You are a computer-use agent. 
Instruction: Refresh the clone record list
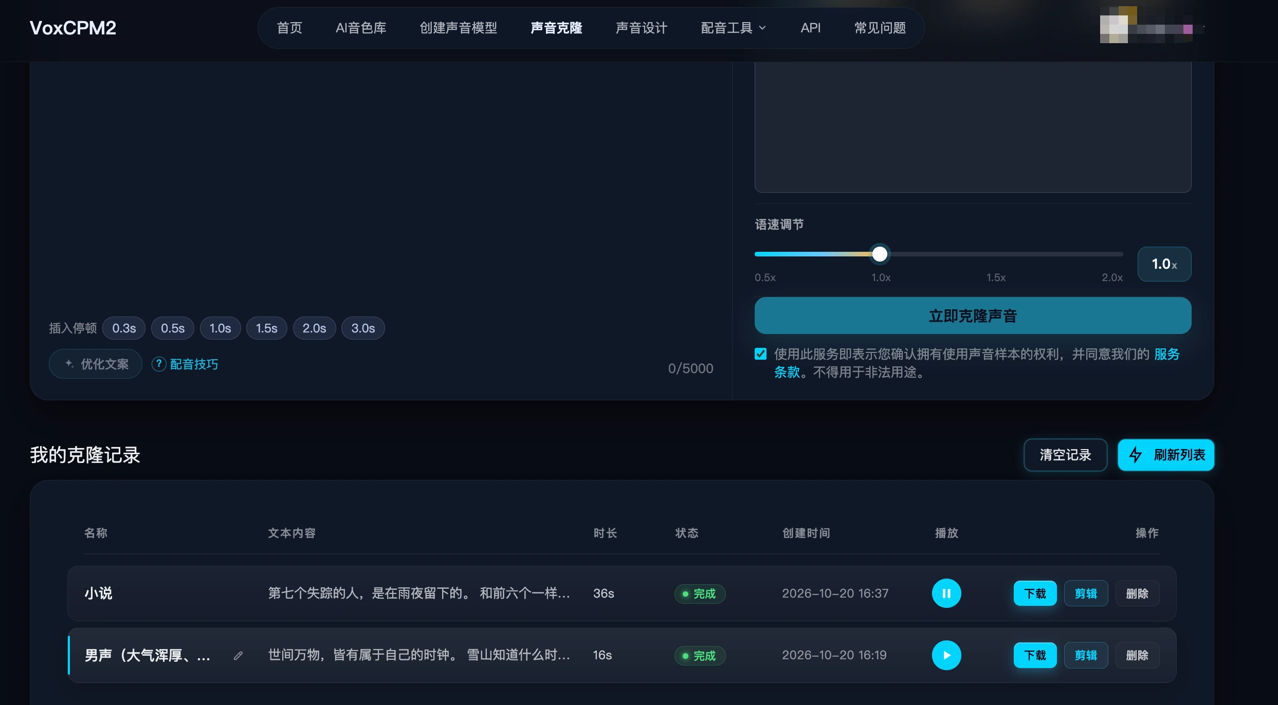click(1166, 455)
